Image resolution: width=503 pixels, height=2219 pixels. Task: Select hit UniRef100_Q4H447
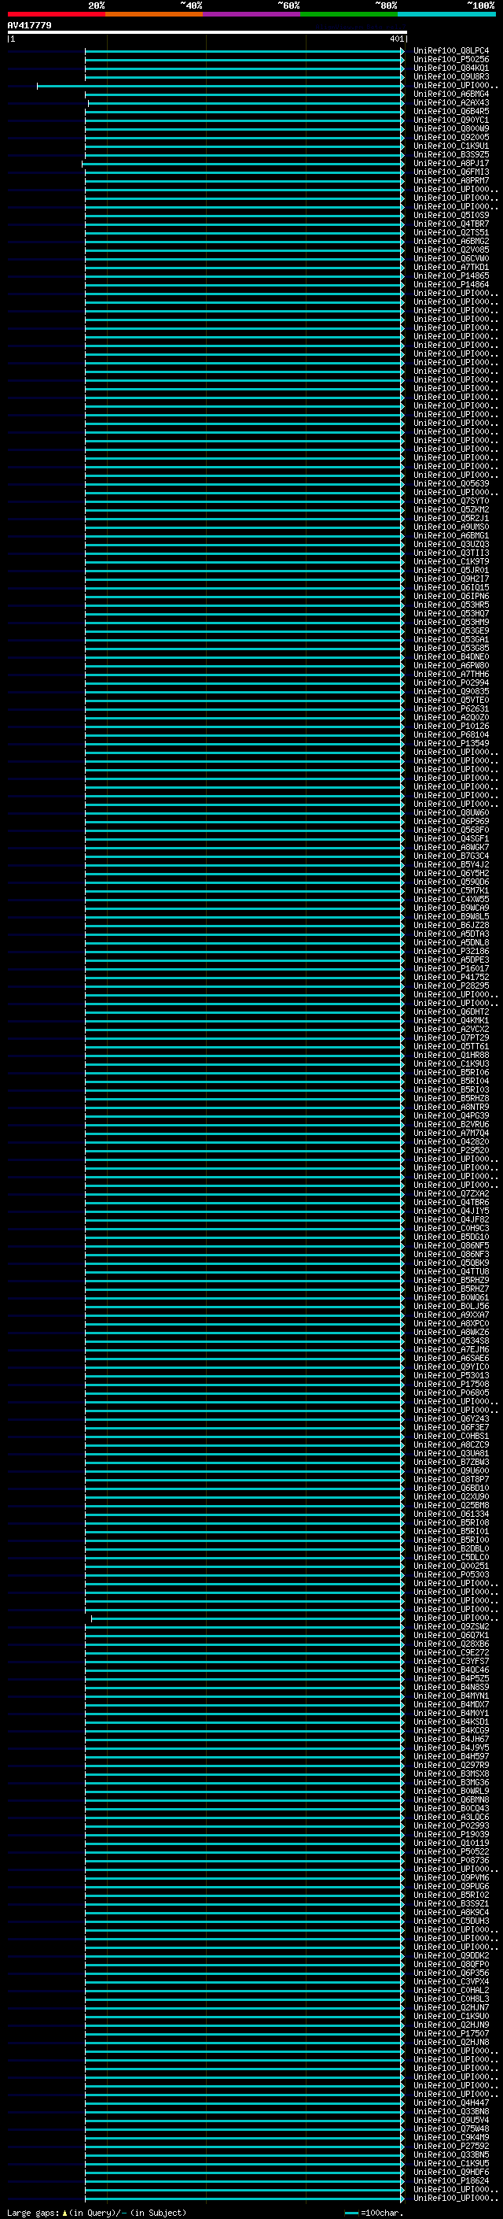(x=451, y=2103)
